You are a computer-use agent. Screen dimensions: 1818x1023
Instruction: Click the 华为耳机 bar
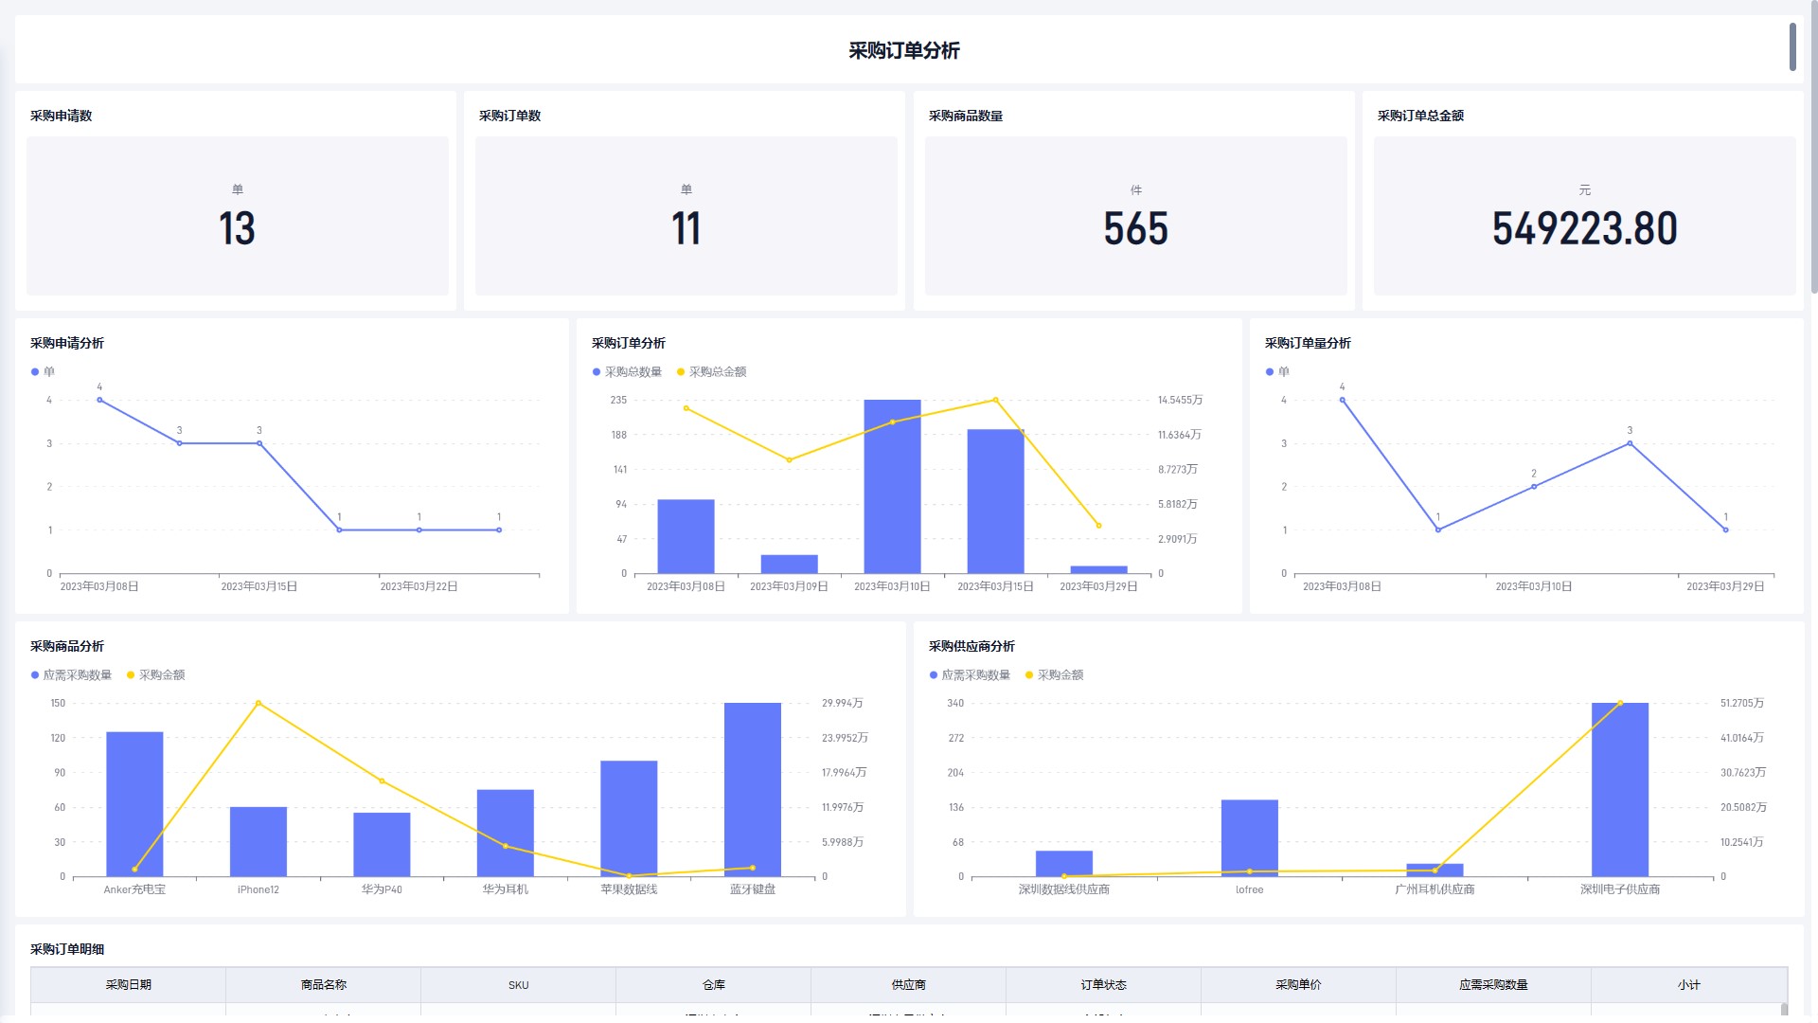click(x=506, y=833)
